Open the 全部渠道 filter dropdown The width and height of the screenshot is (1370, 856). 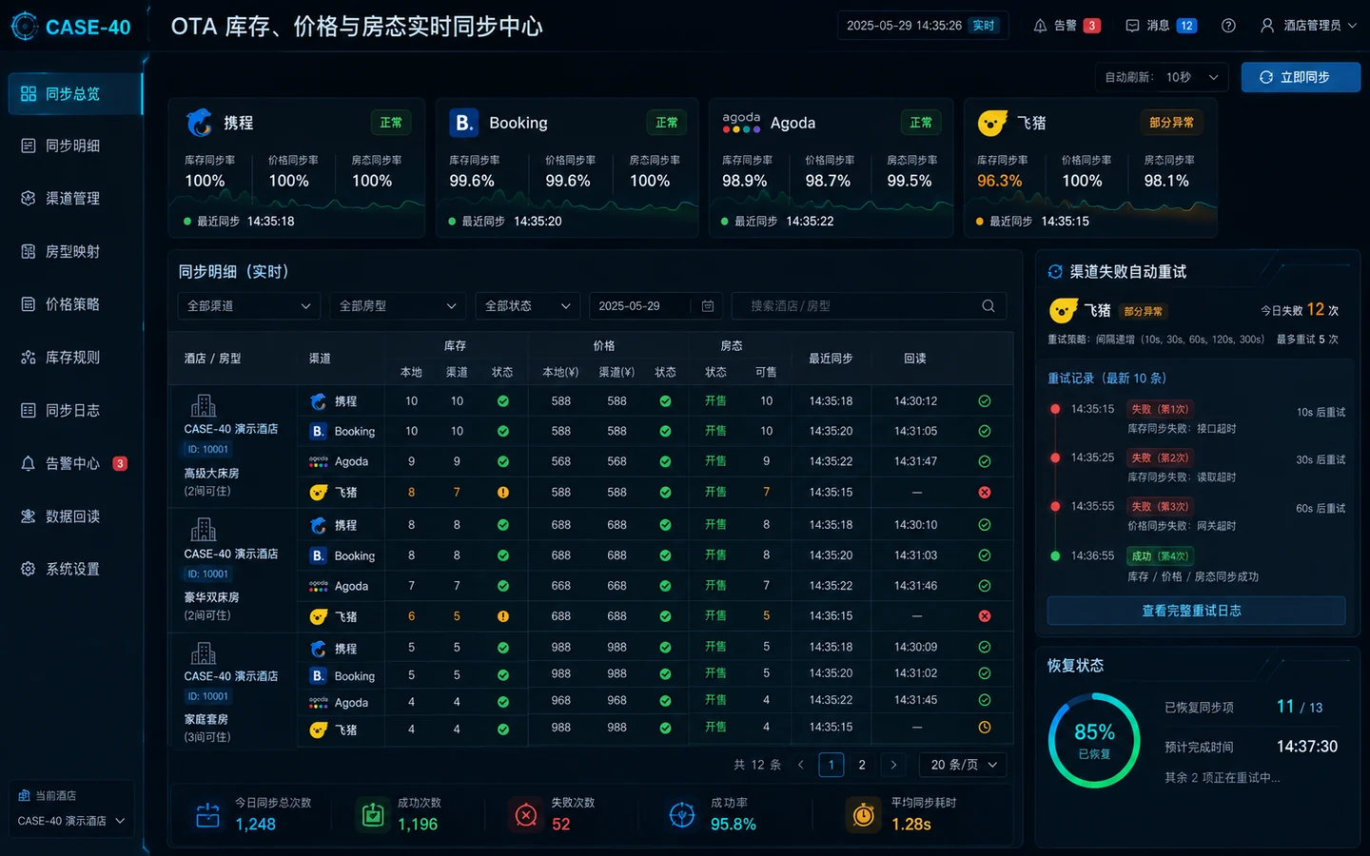point(248,306)
